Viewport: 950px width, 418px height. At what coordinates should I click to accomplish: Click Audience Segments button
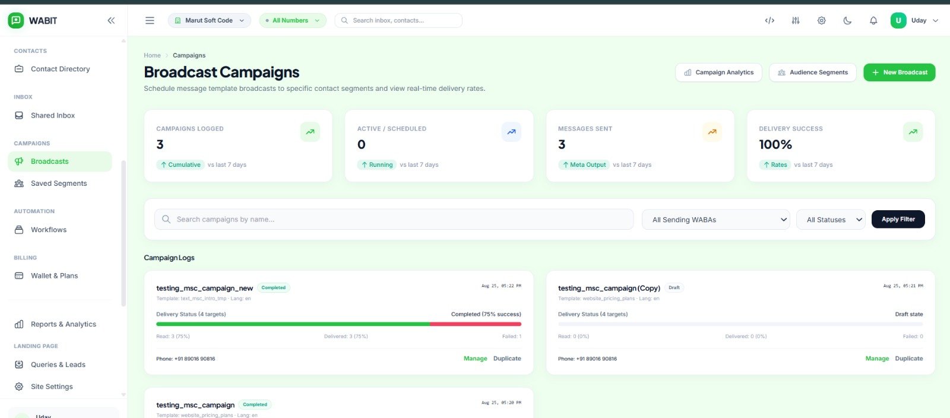tap(813, 72)
